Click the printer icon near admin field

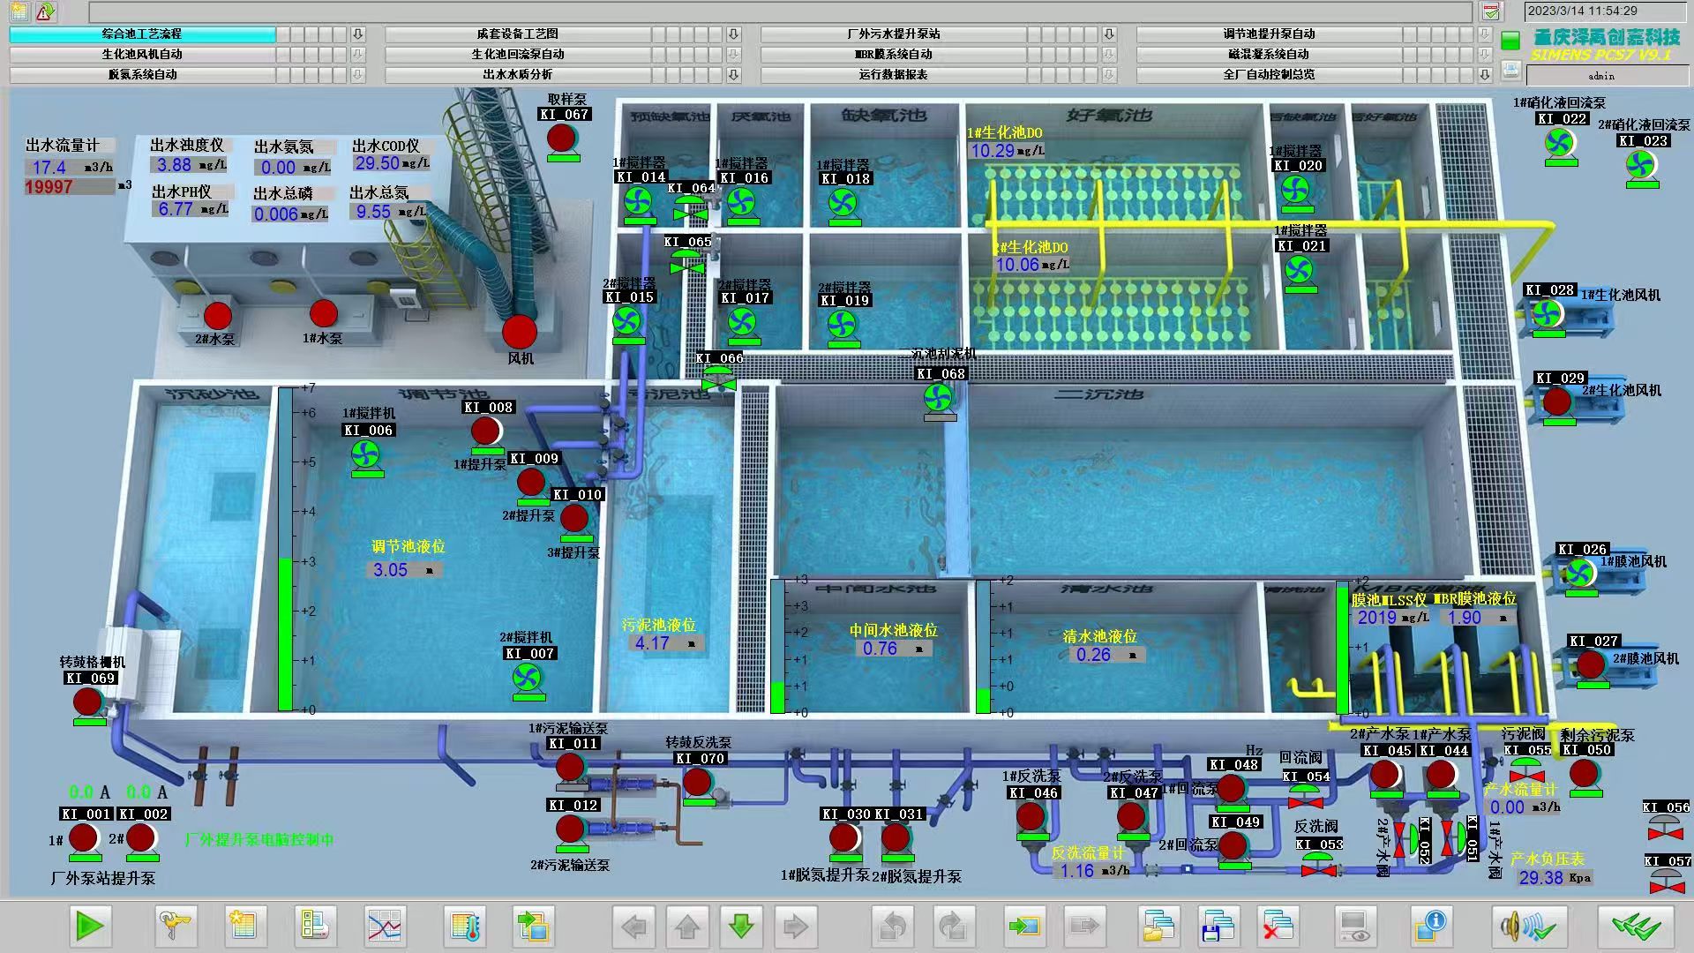coord(1510,71)
